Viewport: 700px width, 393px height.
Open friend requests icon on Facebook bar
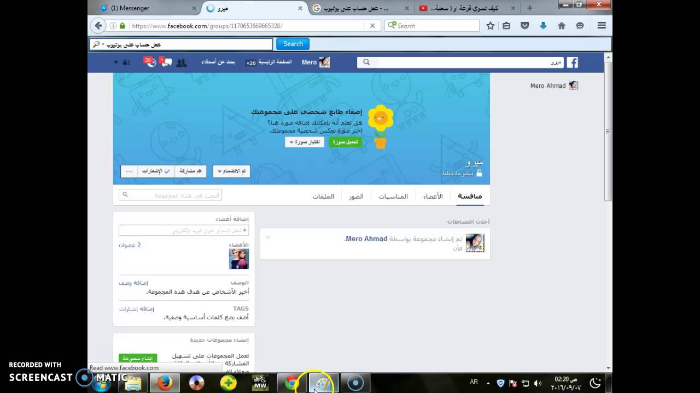coord(181,63)
